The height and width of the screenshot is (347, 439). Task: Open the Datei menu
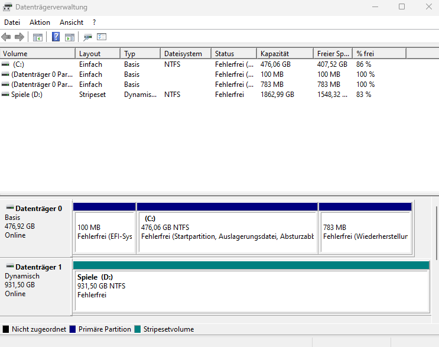point(12,22)
